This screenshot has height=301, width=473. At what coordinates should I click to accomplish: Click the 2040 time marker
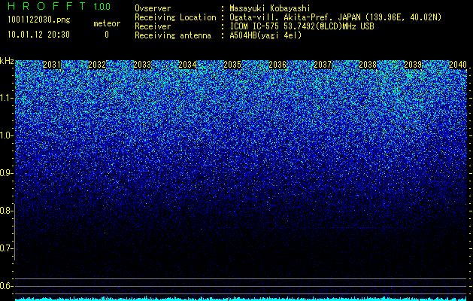click(x=458, y=65)
